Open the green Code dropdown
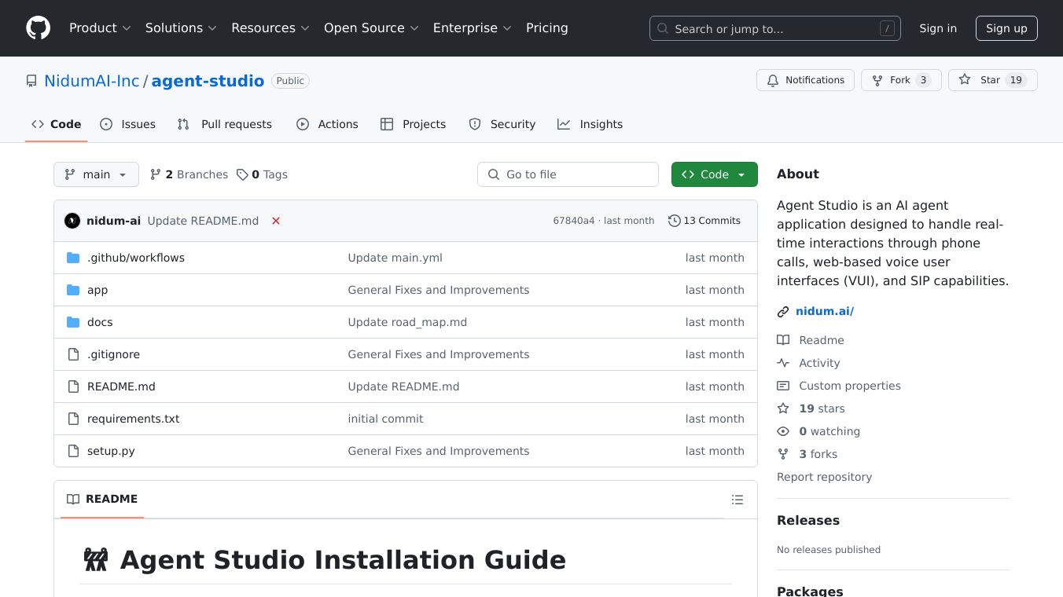The height and width of the screenshot is (597, 1063). tap(714, 174)
